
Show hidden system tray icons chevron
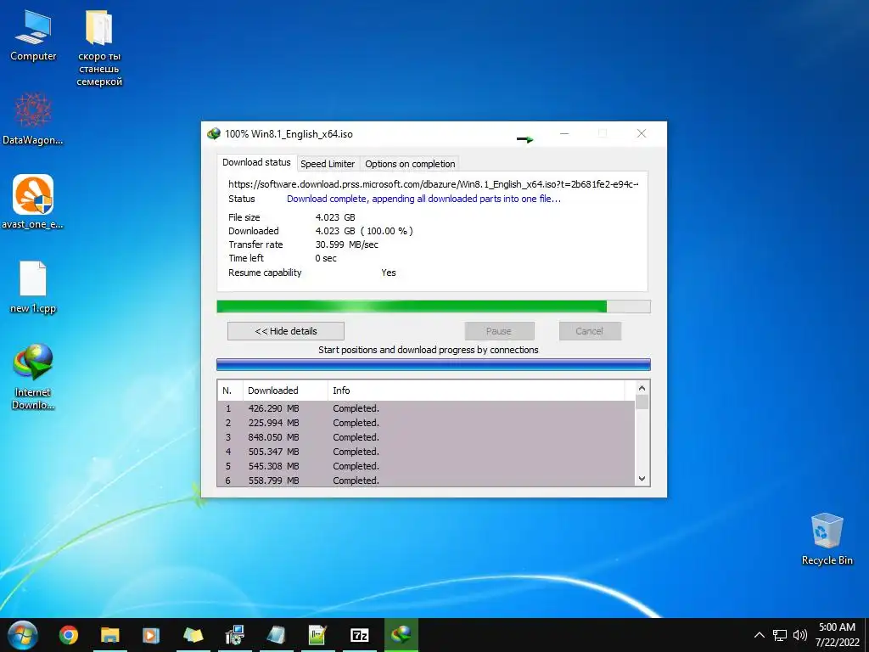point(760,635)
